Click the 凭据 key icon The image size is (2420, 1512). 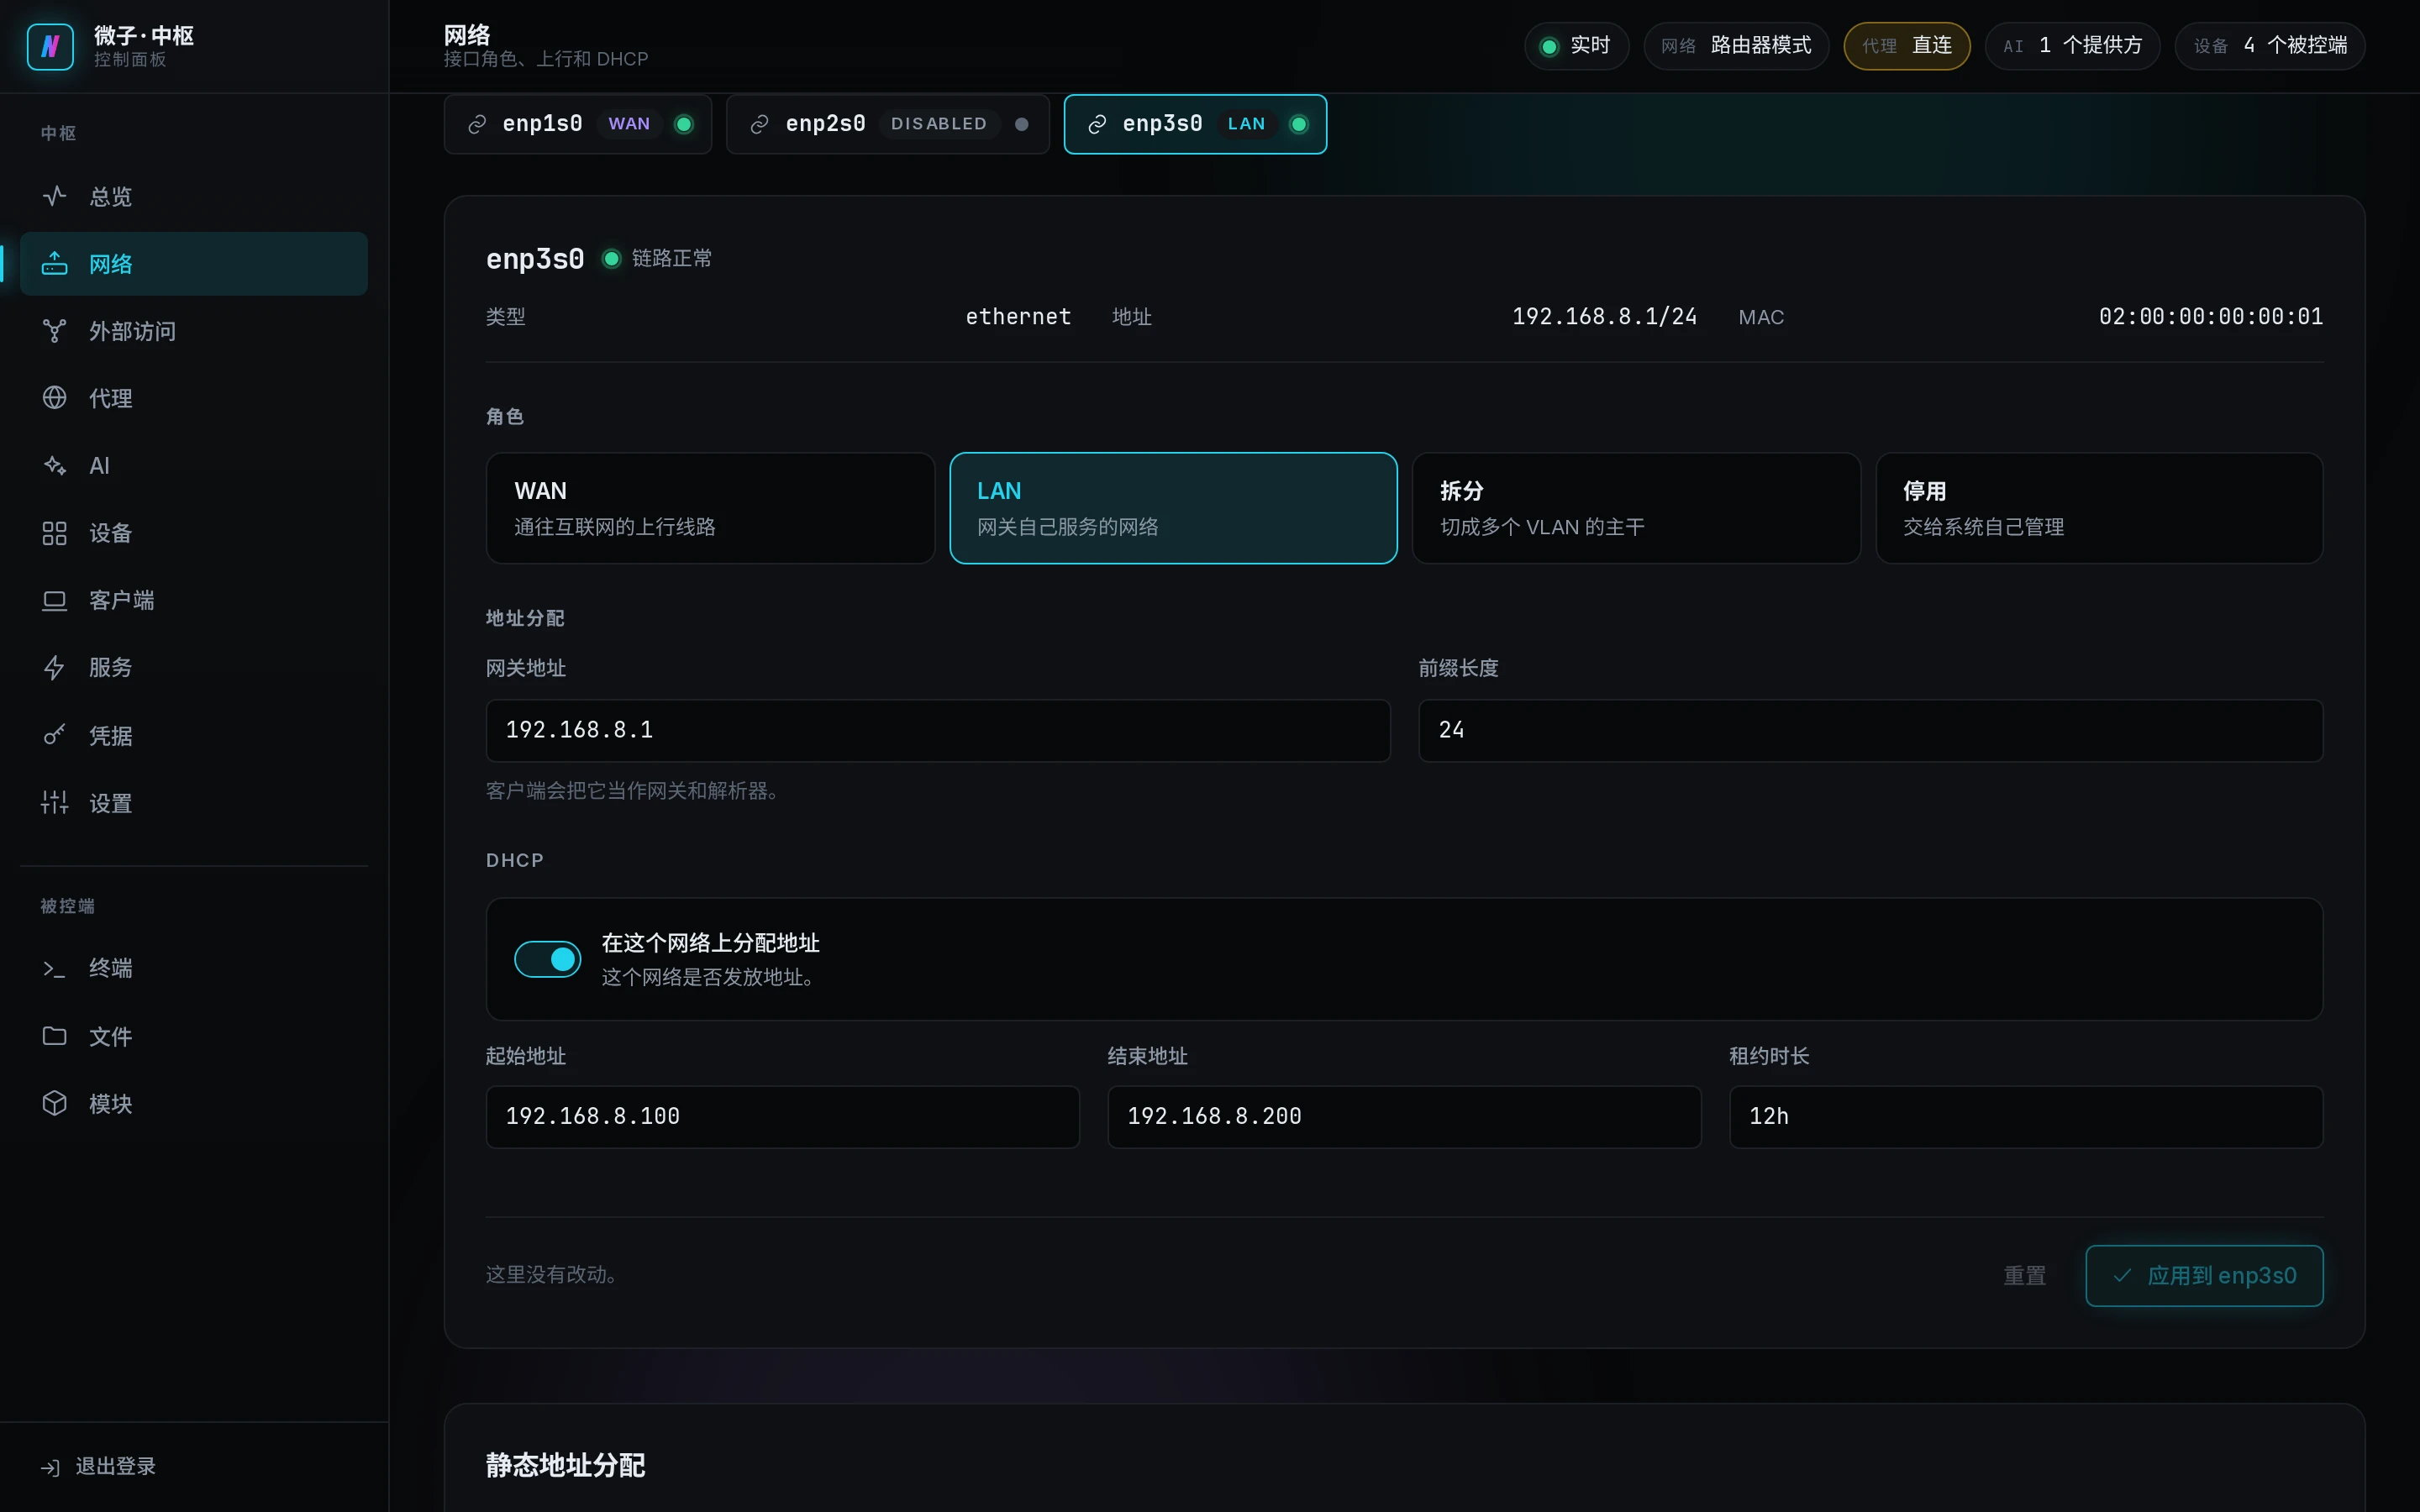(54, 735)
